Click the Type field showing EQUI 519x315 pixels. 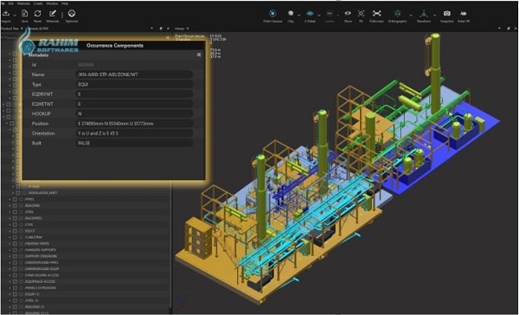[x=134, y=85]
